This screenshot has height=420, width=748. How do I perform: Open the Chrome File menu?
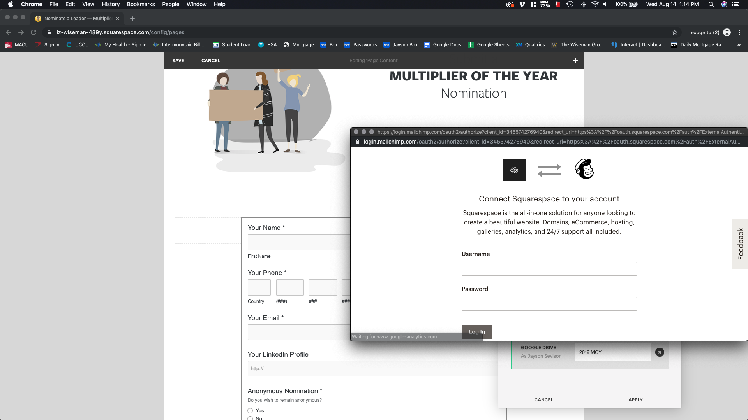[54, 4]
